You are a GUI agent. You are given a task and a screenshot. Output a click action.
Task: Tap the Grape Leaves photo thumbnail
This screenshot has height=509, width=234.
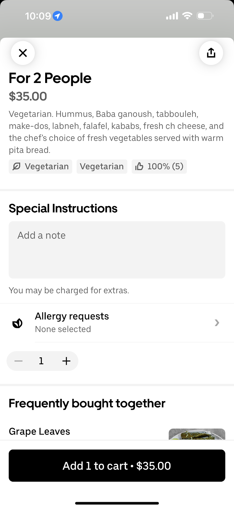pyautogui.click(x=197, y=434)
